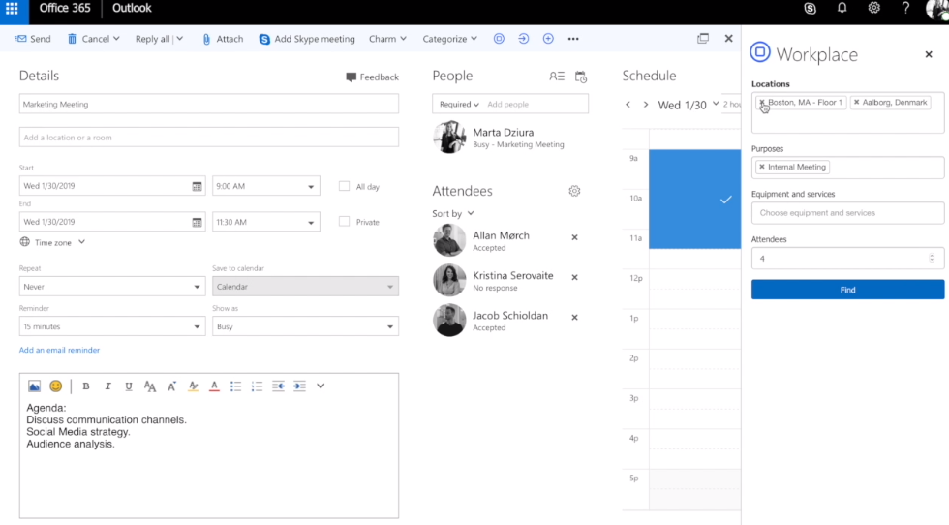Open the Charm menu
The height and width of the screenshot is (525, 949).
click(x=387, y=39)
